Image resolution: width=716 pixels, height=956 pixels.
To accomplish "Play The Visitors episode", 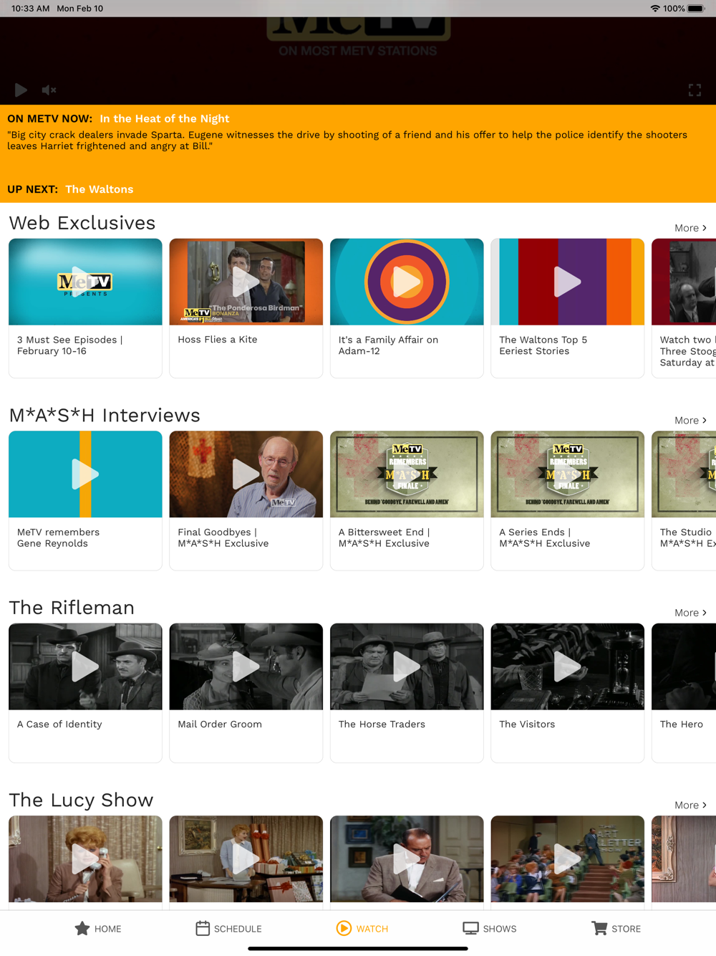I will (x=567, y=666).
